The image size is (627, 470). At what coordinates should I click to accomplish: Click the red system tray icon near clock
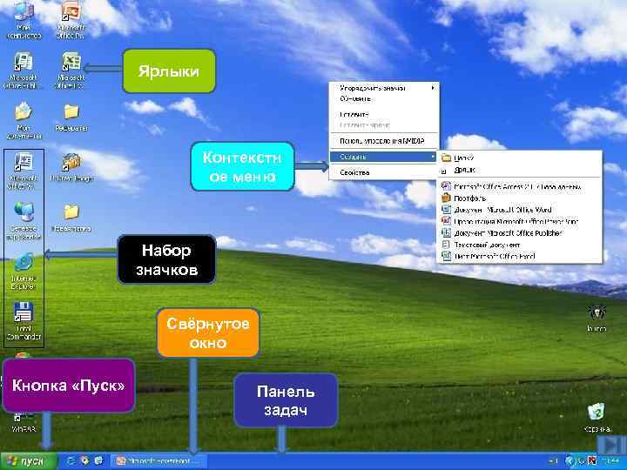click(x=592, y=461)
